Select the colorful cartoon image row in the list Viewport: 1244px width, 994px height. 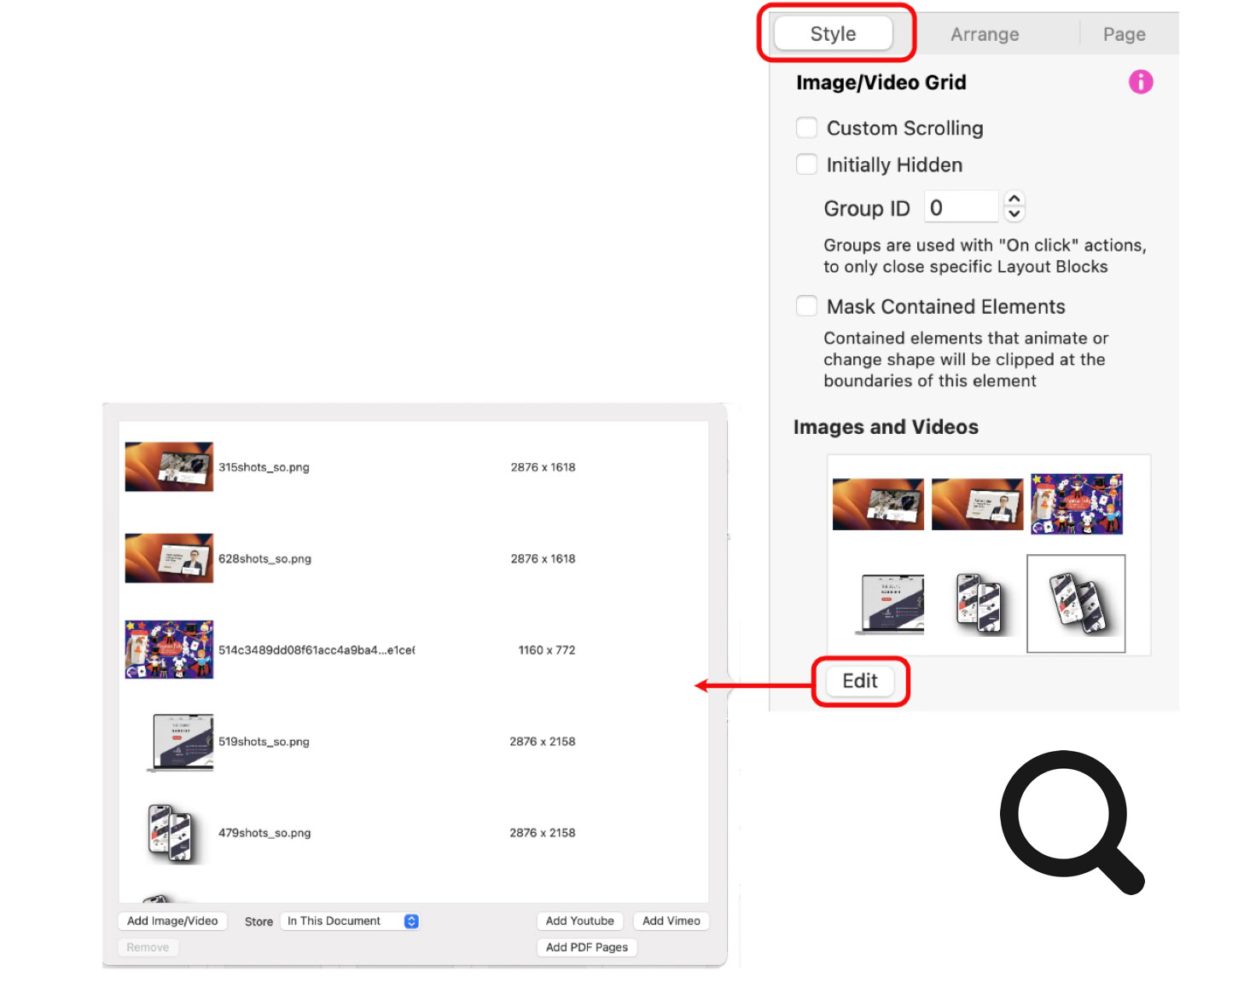tap(414, 650)
